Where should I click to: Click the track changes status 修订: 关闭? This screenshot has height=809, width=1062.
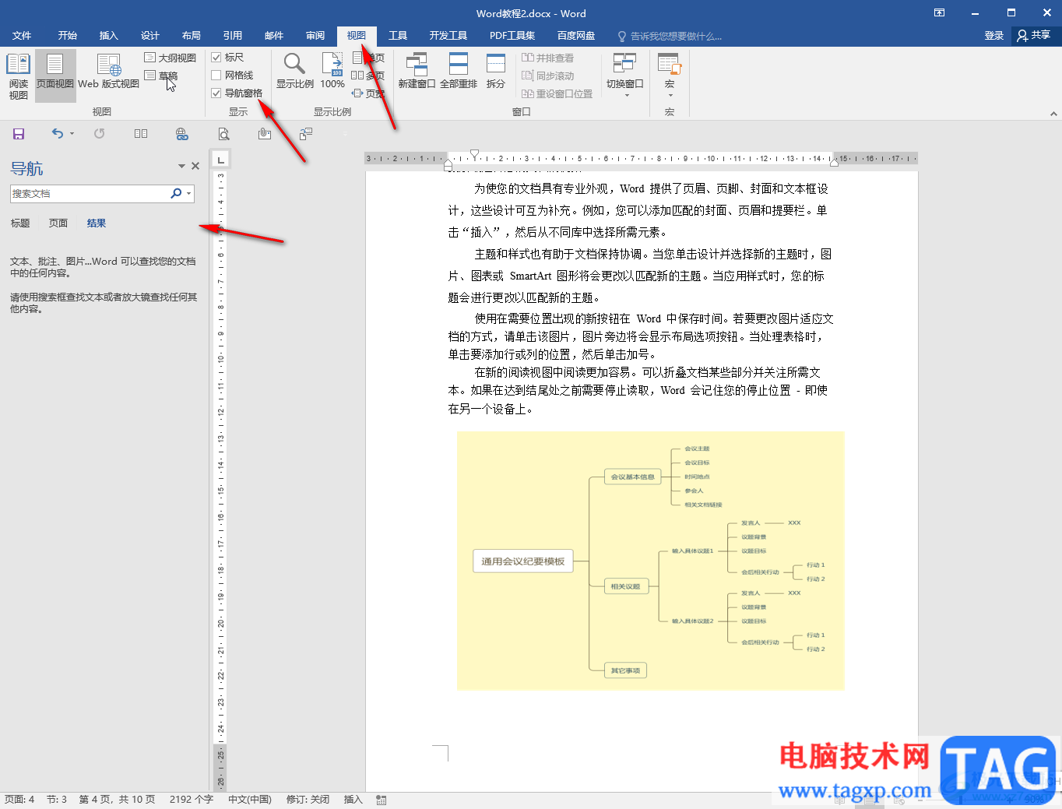[308, 800]
